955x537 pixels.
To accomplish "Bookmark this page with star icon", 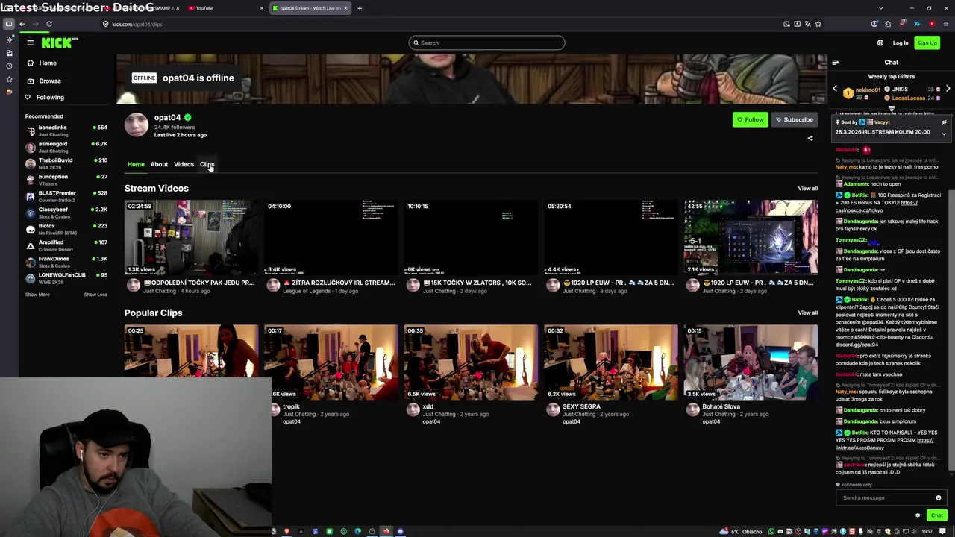I will tap(818, 24).
